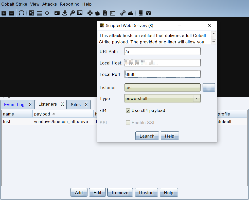This screenshot has height=200, width=249.
Task: Switch to session table view icon
Action: 39,13
